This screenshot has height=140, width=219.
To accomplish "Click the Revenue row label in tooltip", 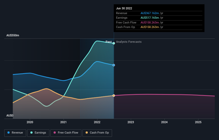I will click(x=122, y=13).
